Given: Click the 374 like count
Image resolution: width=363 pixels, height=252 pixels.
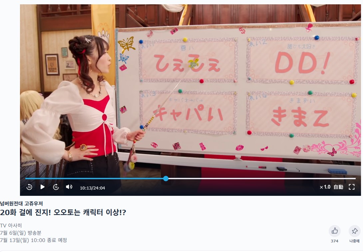Looking at the screenshot, I should (334, 241).
